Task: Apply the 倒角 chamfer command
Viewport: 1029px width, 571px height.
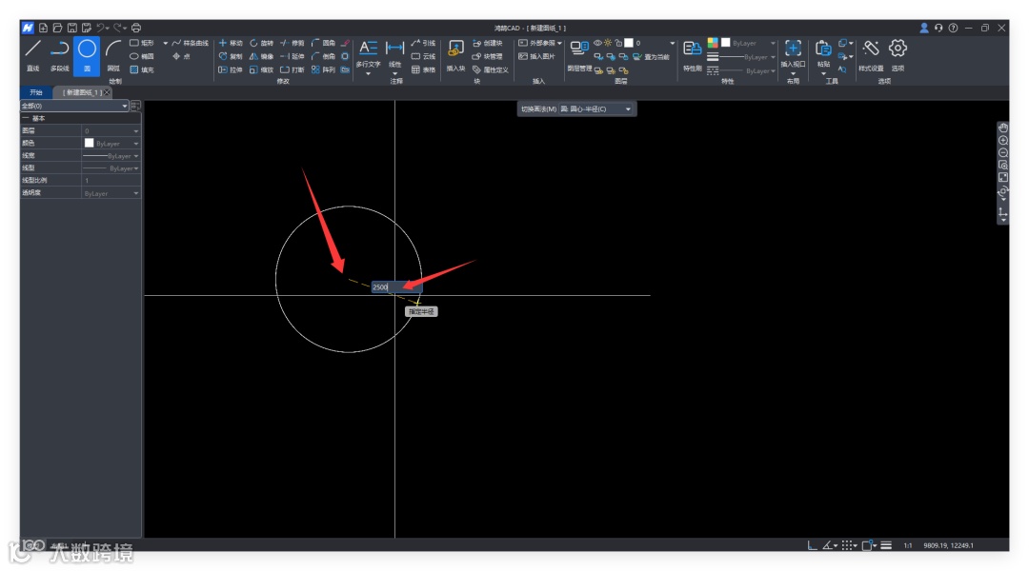Action: [x=323, y=56]
